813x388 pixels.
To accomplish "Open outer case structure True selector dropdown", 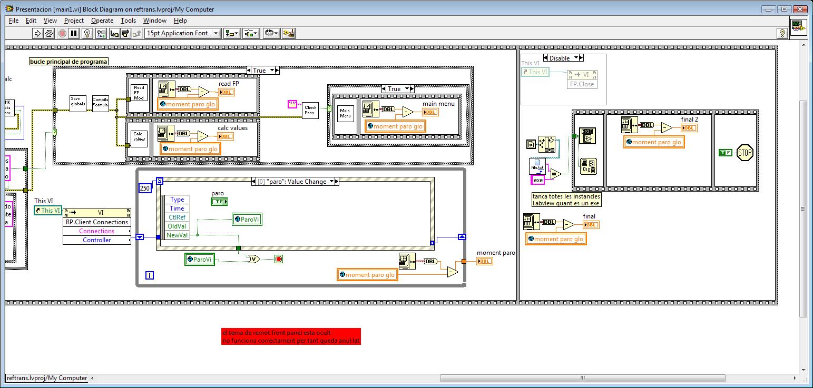I will 271,70.
